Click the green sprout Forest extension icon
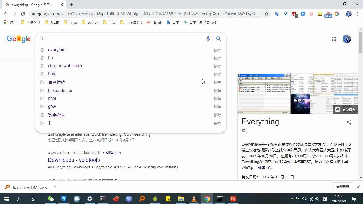Viewport: 363px width, 204px height. coord(320,14)
